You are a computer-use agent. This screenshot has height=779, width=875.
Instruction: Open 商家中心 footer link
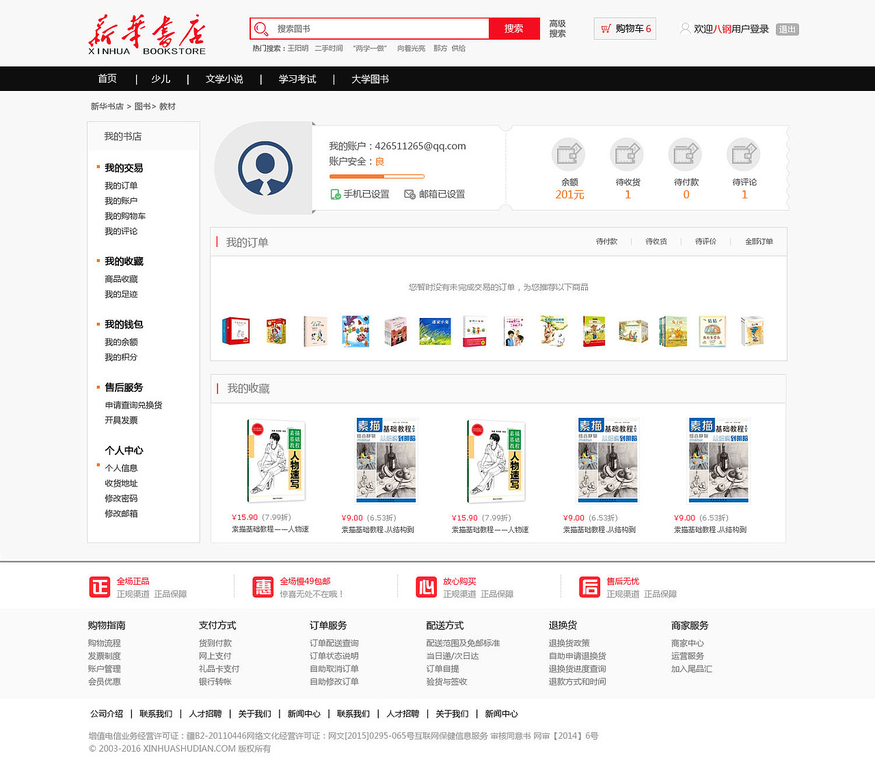[687, 643]
